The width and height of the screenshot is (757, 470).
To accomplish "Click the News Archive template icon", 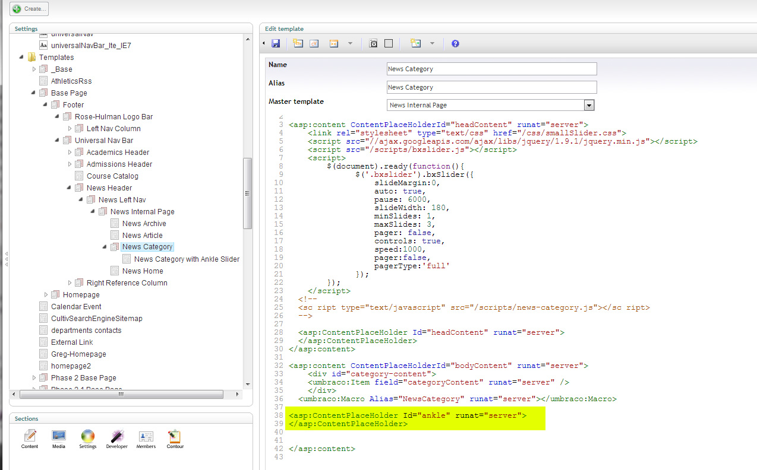I will pyautogui.click(x=115, y=223).
